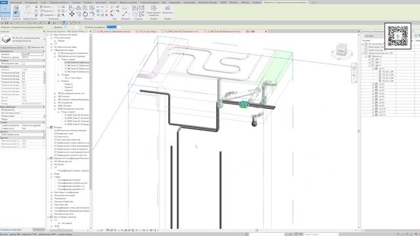Image resolution: width=420 pixels, height=236 pixels.
Task: Click the Save icon in quick access toolbar
Action: tap(7, 23)
